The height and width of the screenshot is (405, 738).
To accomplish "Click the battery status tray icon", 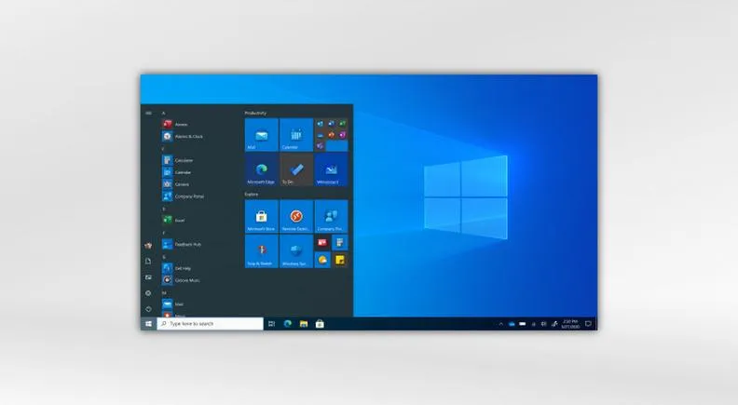I will point(523,324).
